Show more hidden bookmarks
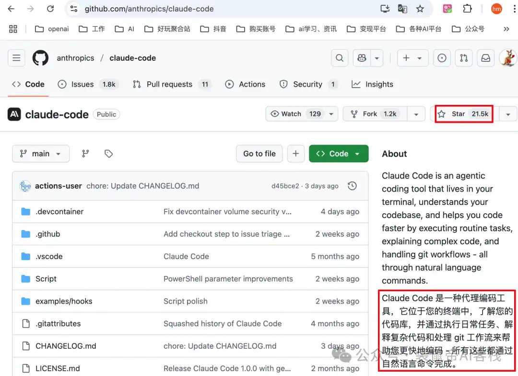Image resolution: width=518 pixels, height=376 pixels. click(506, 29)
